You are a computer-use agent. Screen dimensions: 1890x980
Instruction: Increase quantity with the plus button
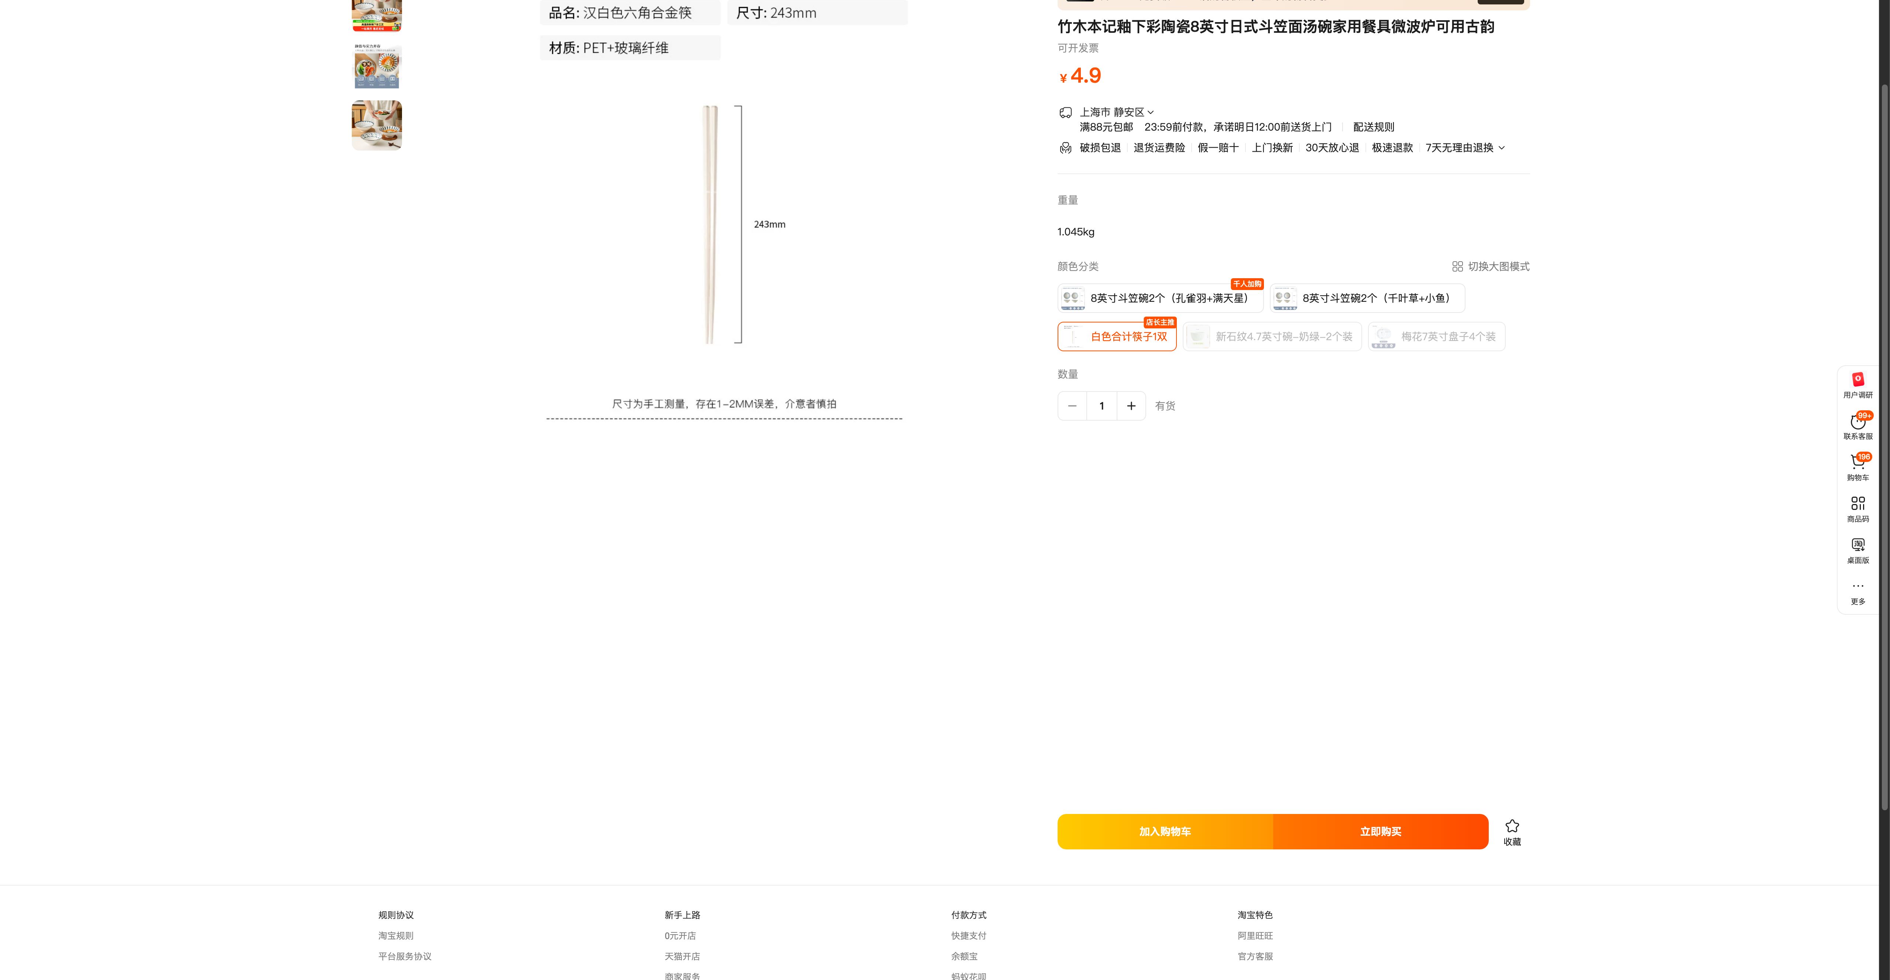coord(1131,406)
